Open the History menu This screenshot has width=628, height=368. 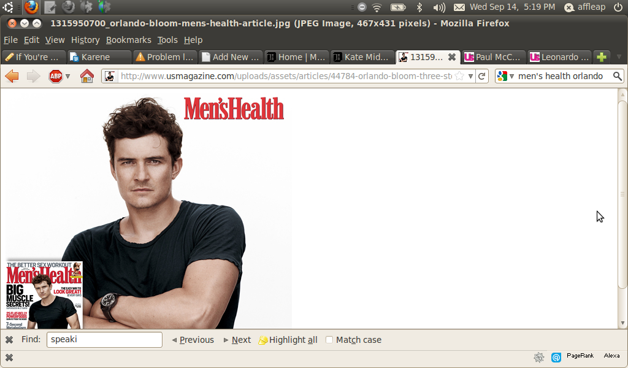(85, 40)
